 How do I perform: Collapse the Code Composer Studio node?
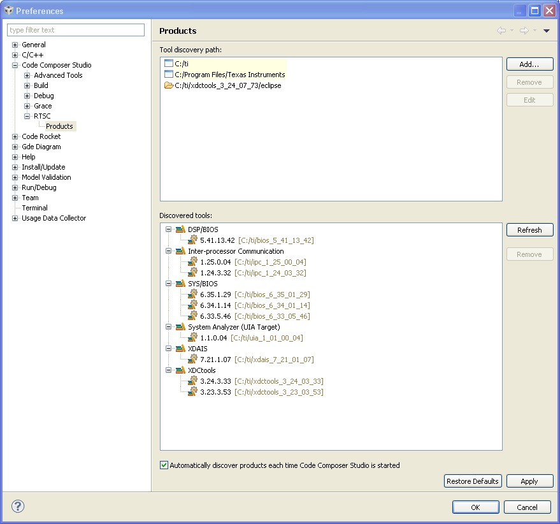pos(15,65)
